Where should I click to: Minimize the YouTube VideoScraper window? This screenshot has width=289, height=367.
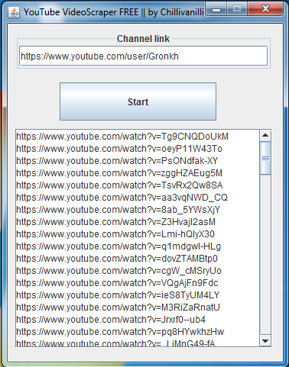pos(216,9)
